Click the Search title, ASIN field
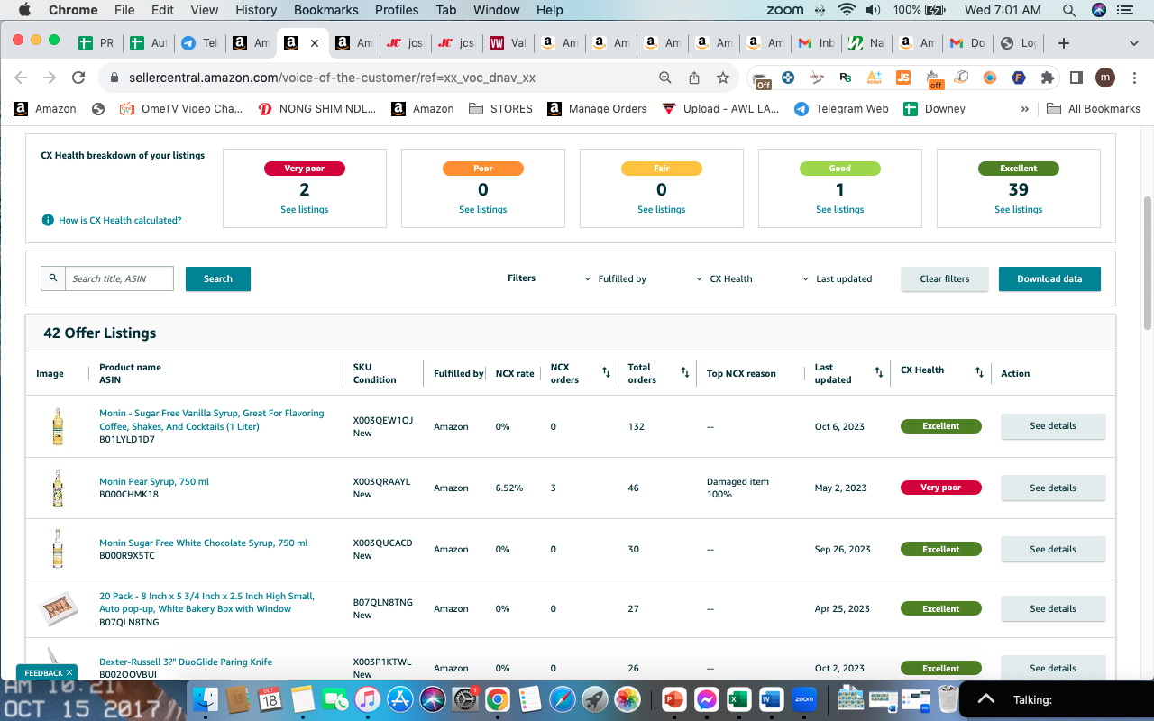Image resolution: width=1154 pixels, height=721 pixels. [119, 278]
